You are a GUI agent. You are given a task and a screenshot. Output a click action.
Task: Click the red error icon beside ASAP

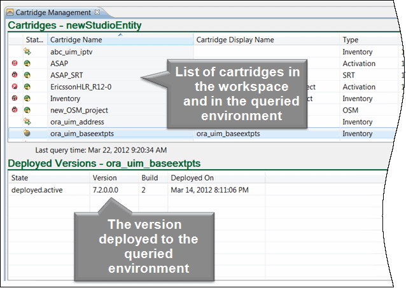click(x=15, y=63)
